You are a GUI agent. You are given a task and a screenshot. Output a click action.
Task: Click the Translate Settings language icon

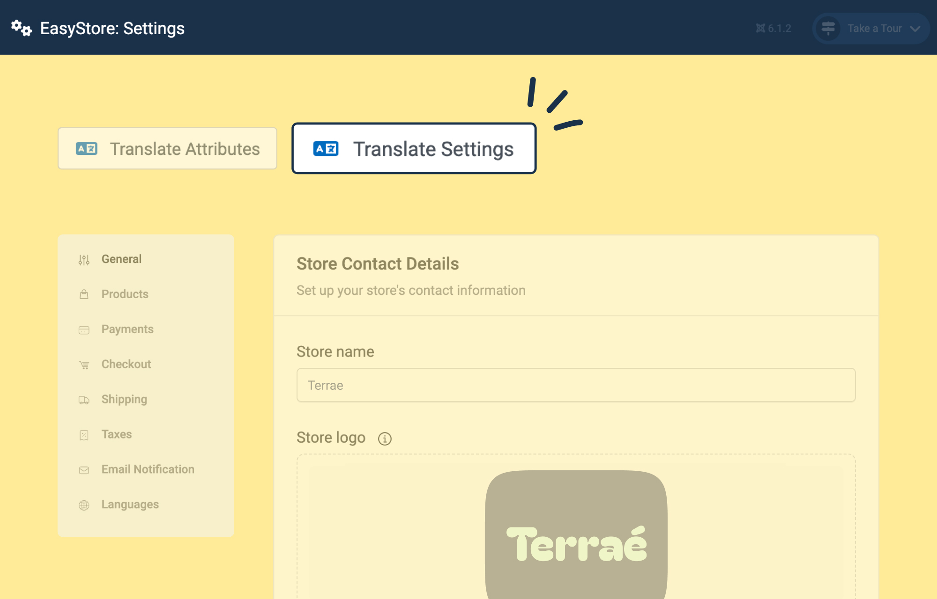[326, 149]
